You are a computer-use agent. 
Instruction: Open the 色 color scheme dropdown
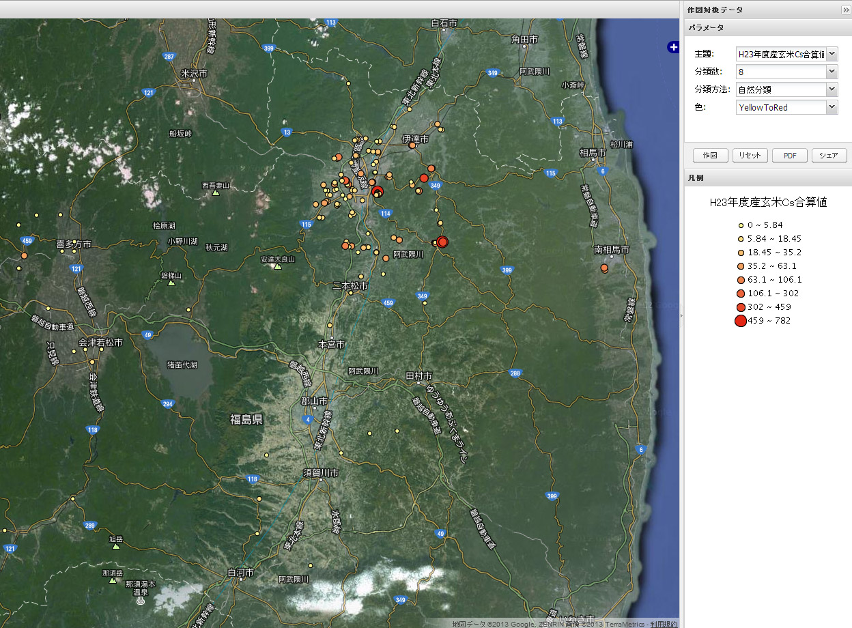[x=832, y=107]
